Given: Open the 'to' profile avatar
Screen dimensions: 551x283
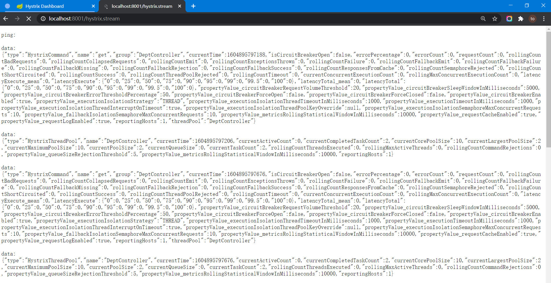Looking at the screenshot, I should coord(533,19).
